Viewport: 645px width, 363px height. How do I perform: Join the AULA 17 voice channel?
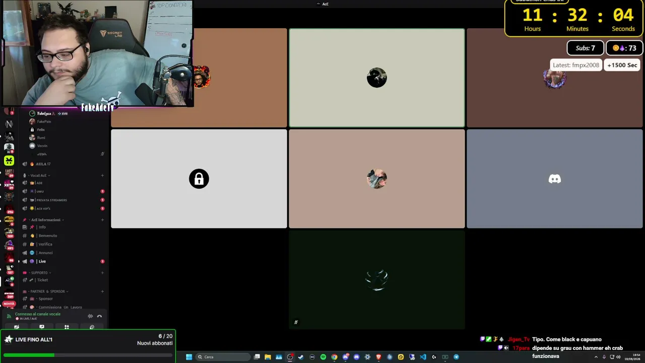coord(63,164)
